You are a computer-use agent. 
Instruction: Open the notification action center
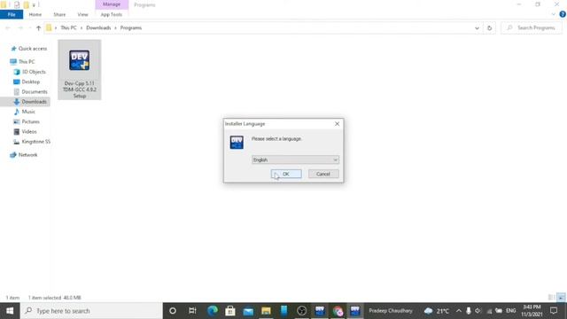[x=554, y=311]
